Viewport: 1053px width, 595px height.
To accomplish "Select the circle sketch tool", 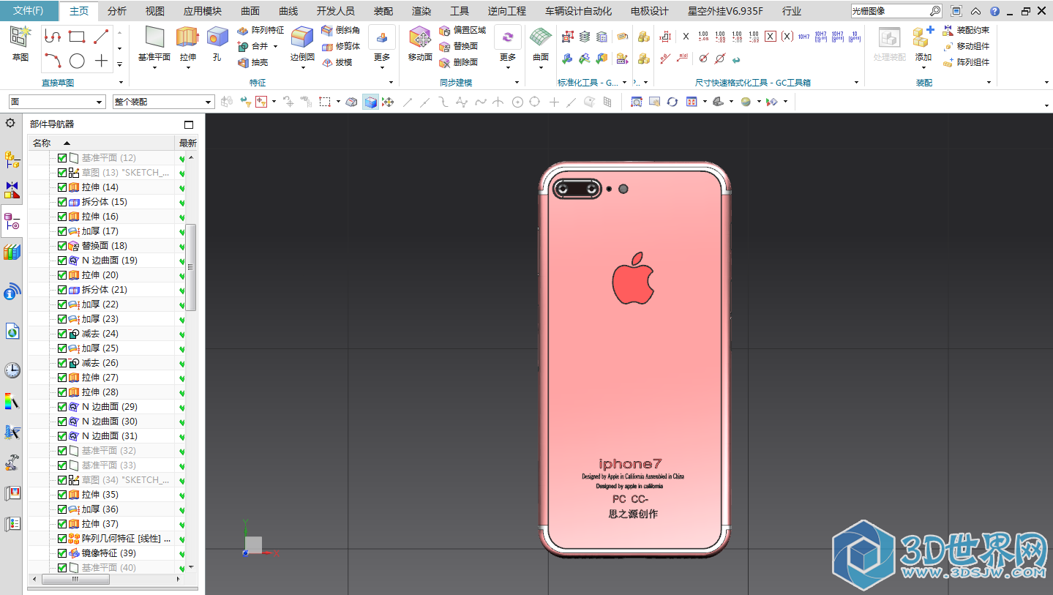I will 77,61.
